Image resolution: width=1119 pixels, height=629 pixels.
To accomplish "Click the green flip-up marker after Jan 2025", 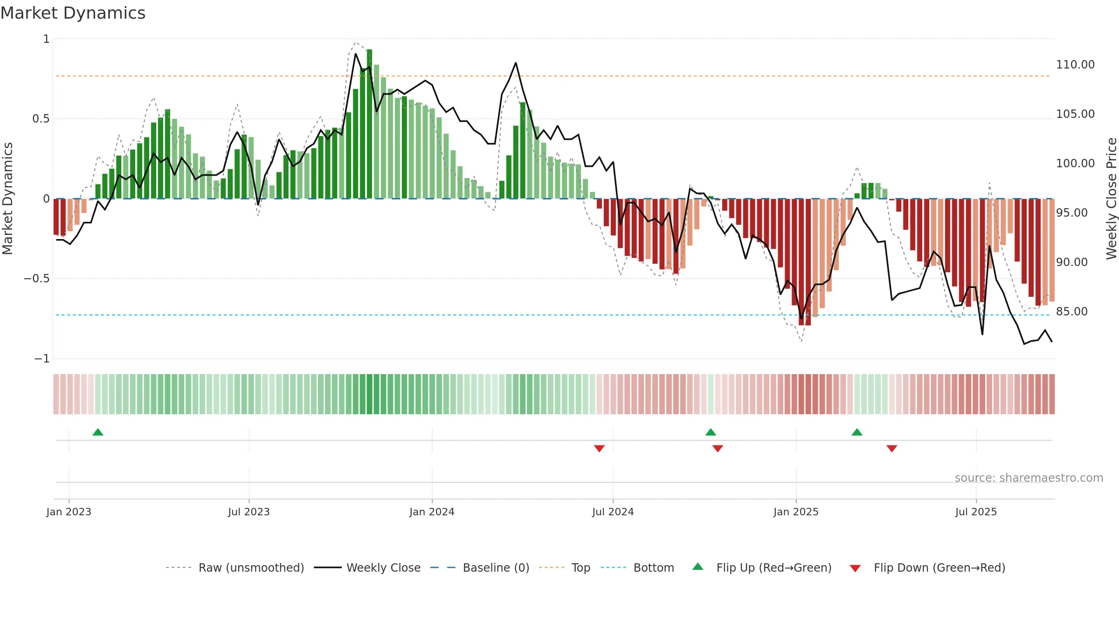I will point(857,432).
